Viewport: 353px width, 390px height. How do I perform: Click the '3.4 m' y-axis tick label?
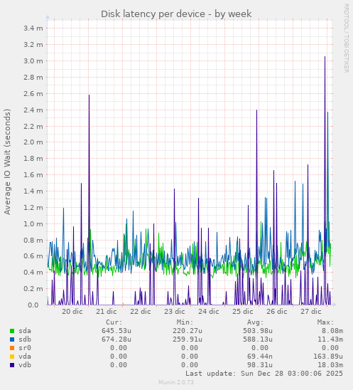(x=33, y=28)
